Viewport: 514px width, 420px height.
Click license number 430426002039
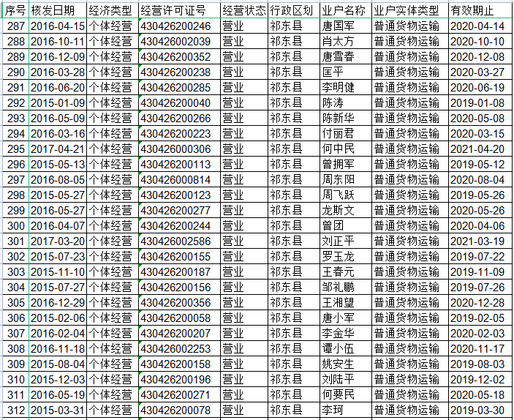click(175, 41)
